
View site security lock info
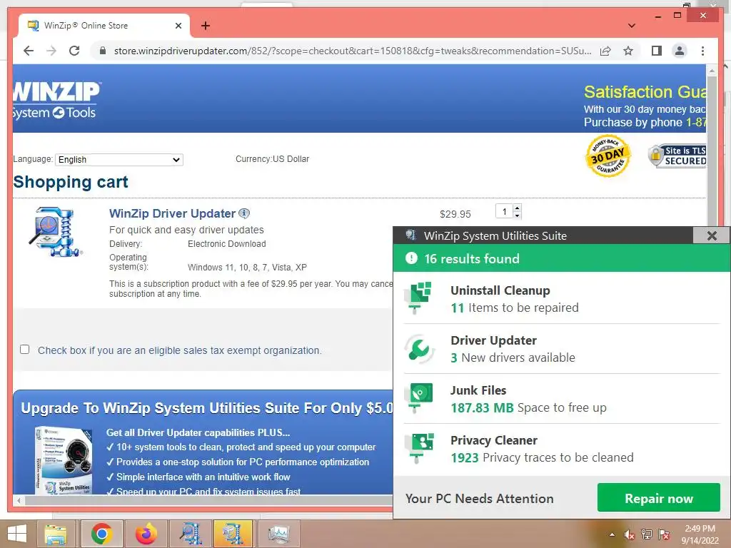(x=103, y=51)
